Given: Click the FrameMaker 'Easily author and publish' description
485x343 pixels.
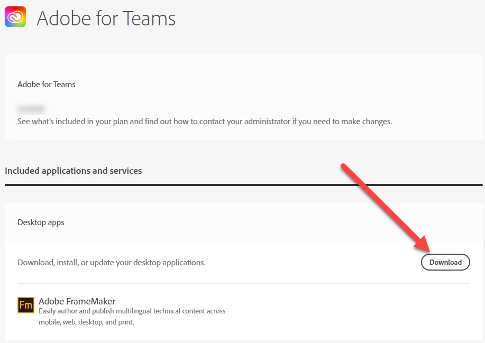Looking at the screenshot, I should (132, 317).
